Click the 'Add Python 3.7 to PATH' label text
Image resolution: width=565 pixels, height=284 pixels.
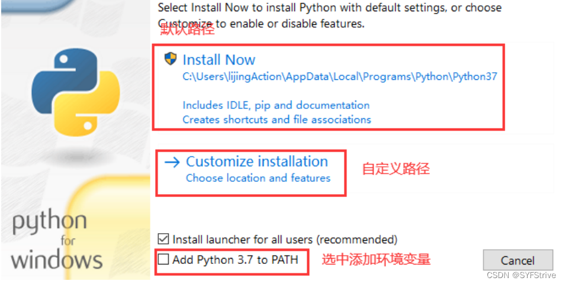click(x=235, y=260)
